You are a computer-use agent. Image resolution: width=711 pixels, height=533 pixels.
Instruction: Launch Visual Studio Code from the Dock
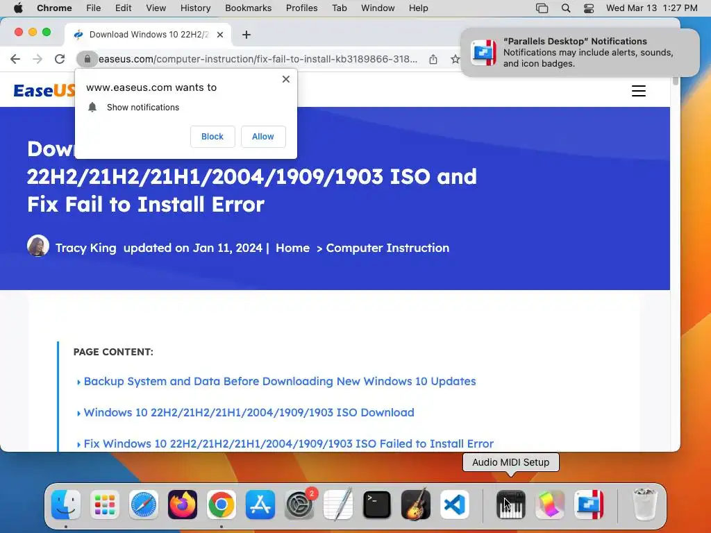click(x=455, y=505)
